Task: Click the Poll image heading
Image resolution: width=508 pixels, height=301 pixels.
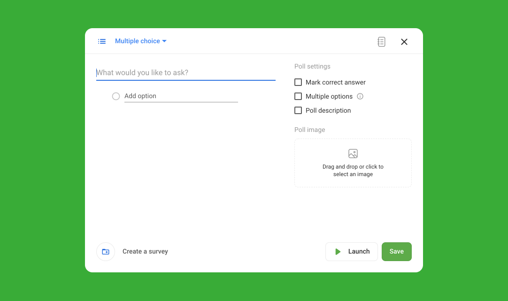Action: point(309,130)
